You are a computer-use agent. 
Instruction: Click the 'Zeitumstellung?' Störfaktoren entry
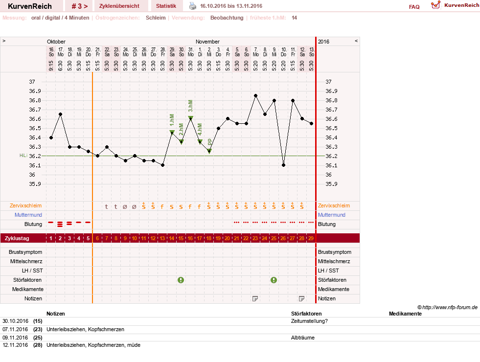pos(309,321)
